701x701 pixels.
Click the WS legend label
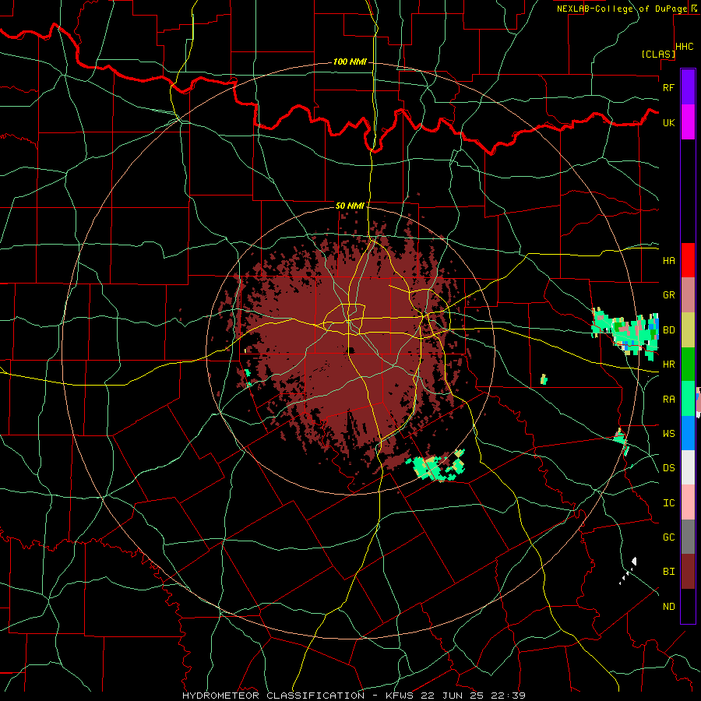pos(668,433)
